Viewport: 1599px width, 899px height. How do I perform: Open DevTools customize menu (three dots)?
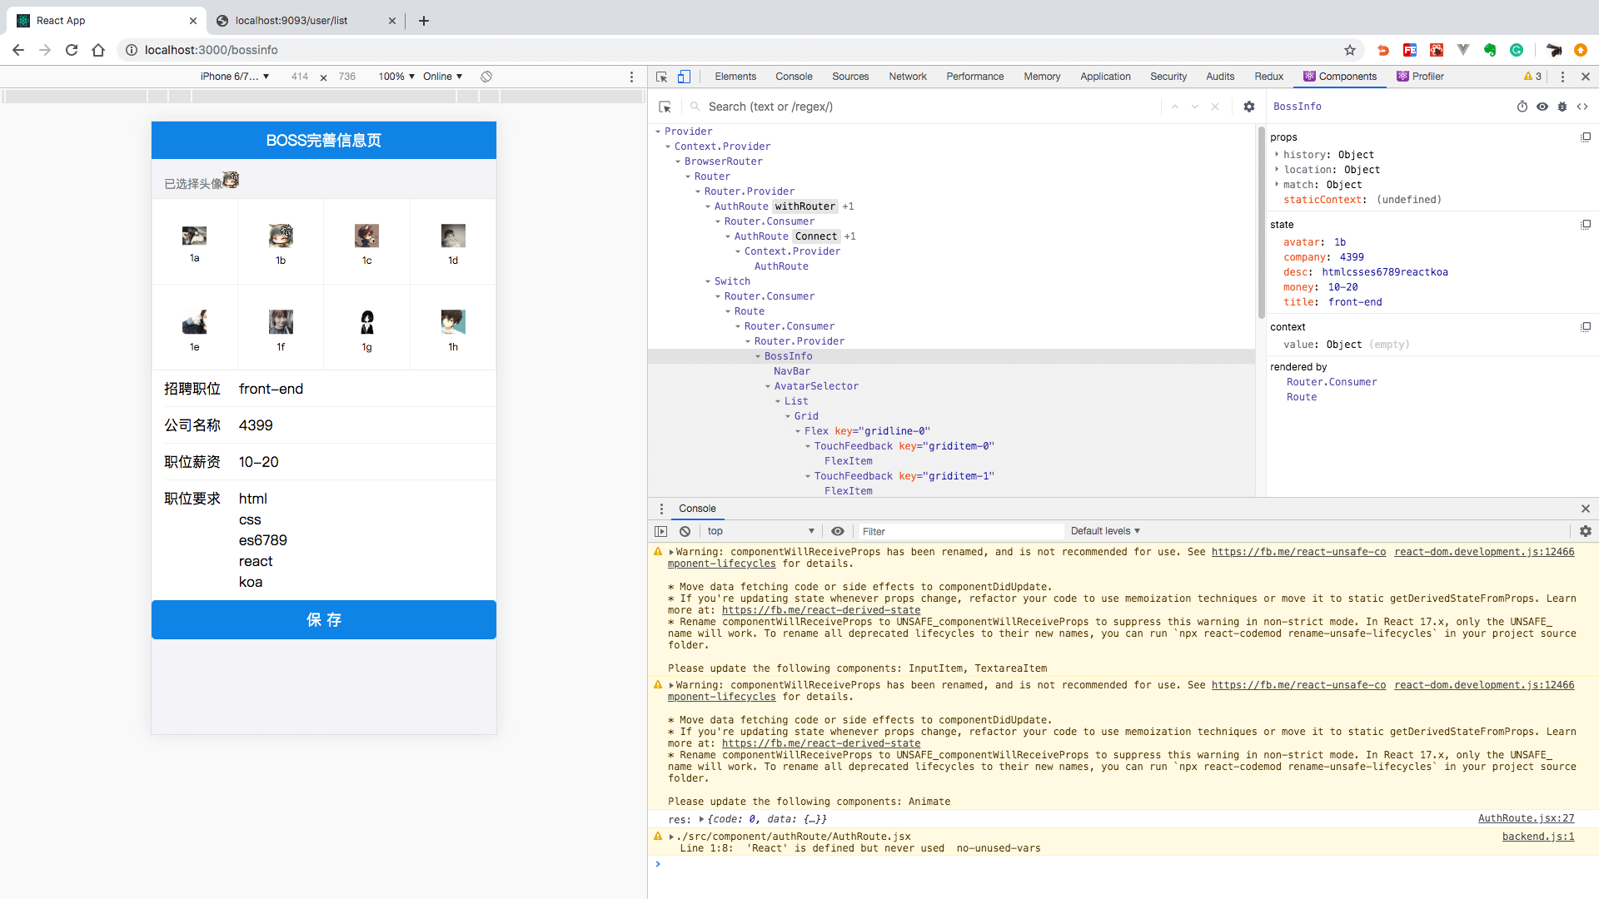[1562, 77]
